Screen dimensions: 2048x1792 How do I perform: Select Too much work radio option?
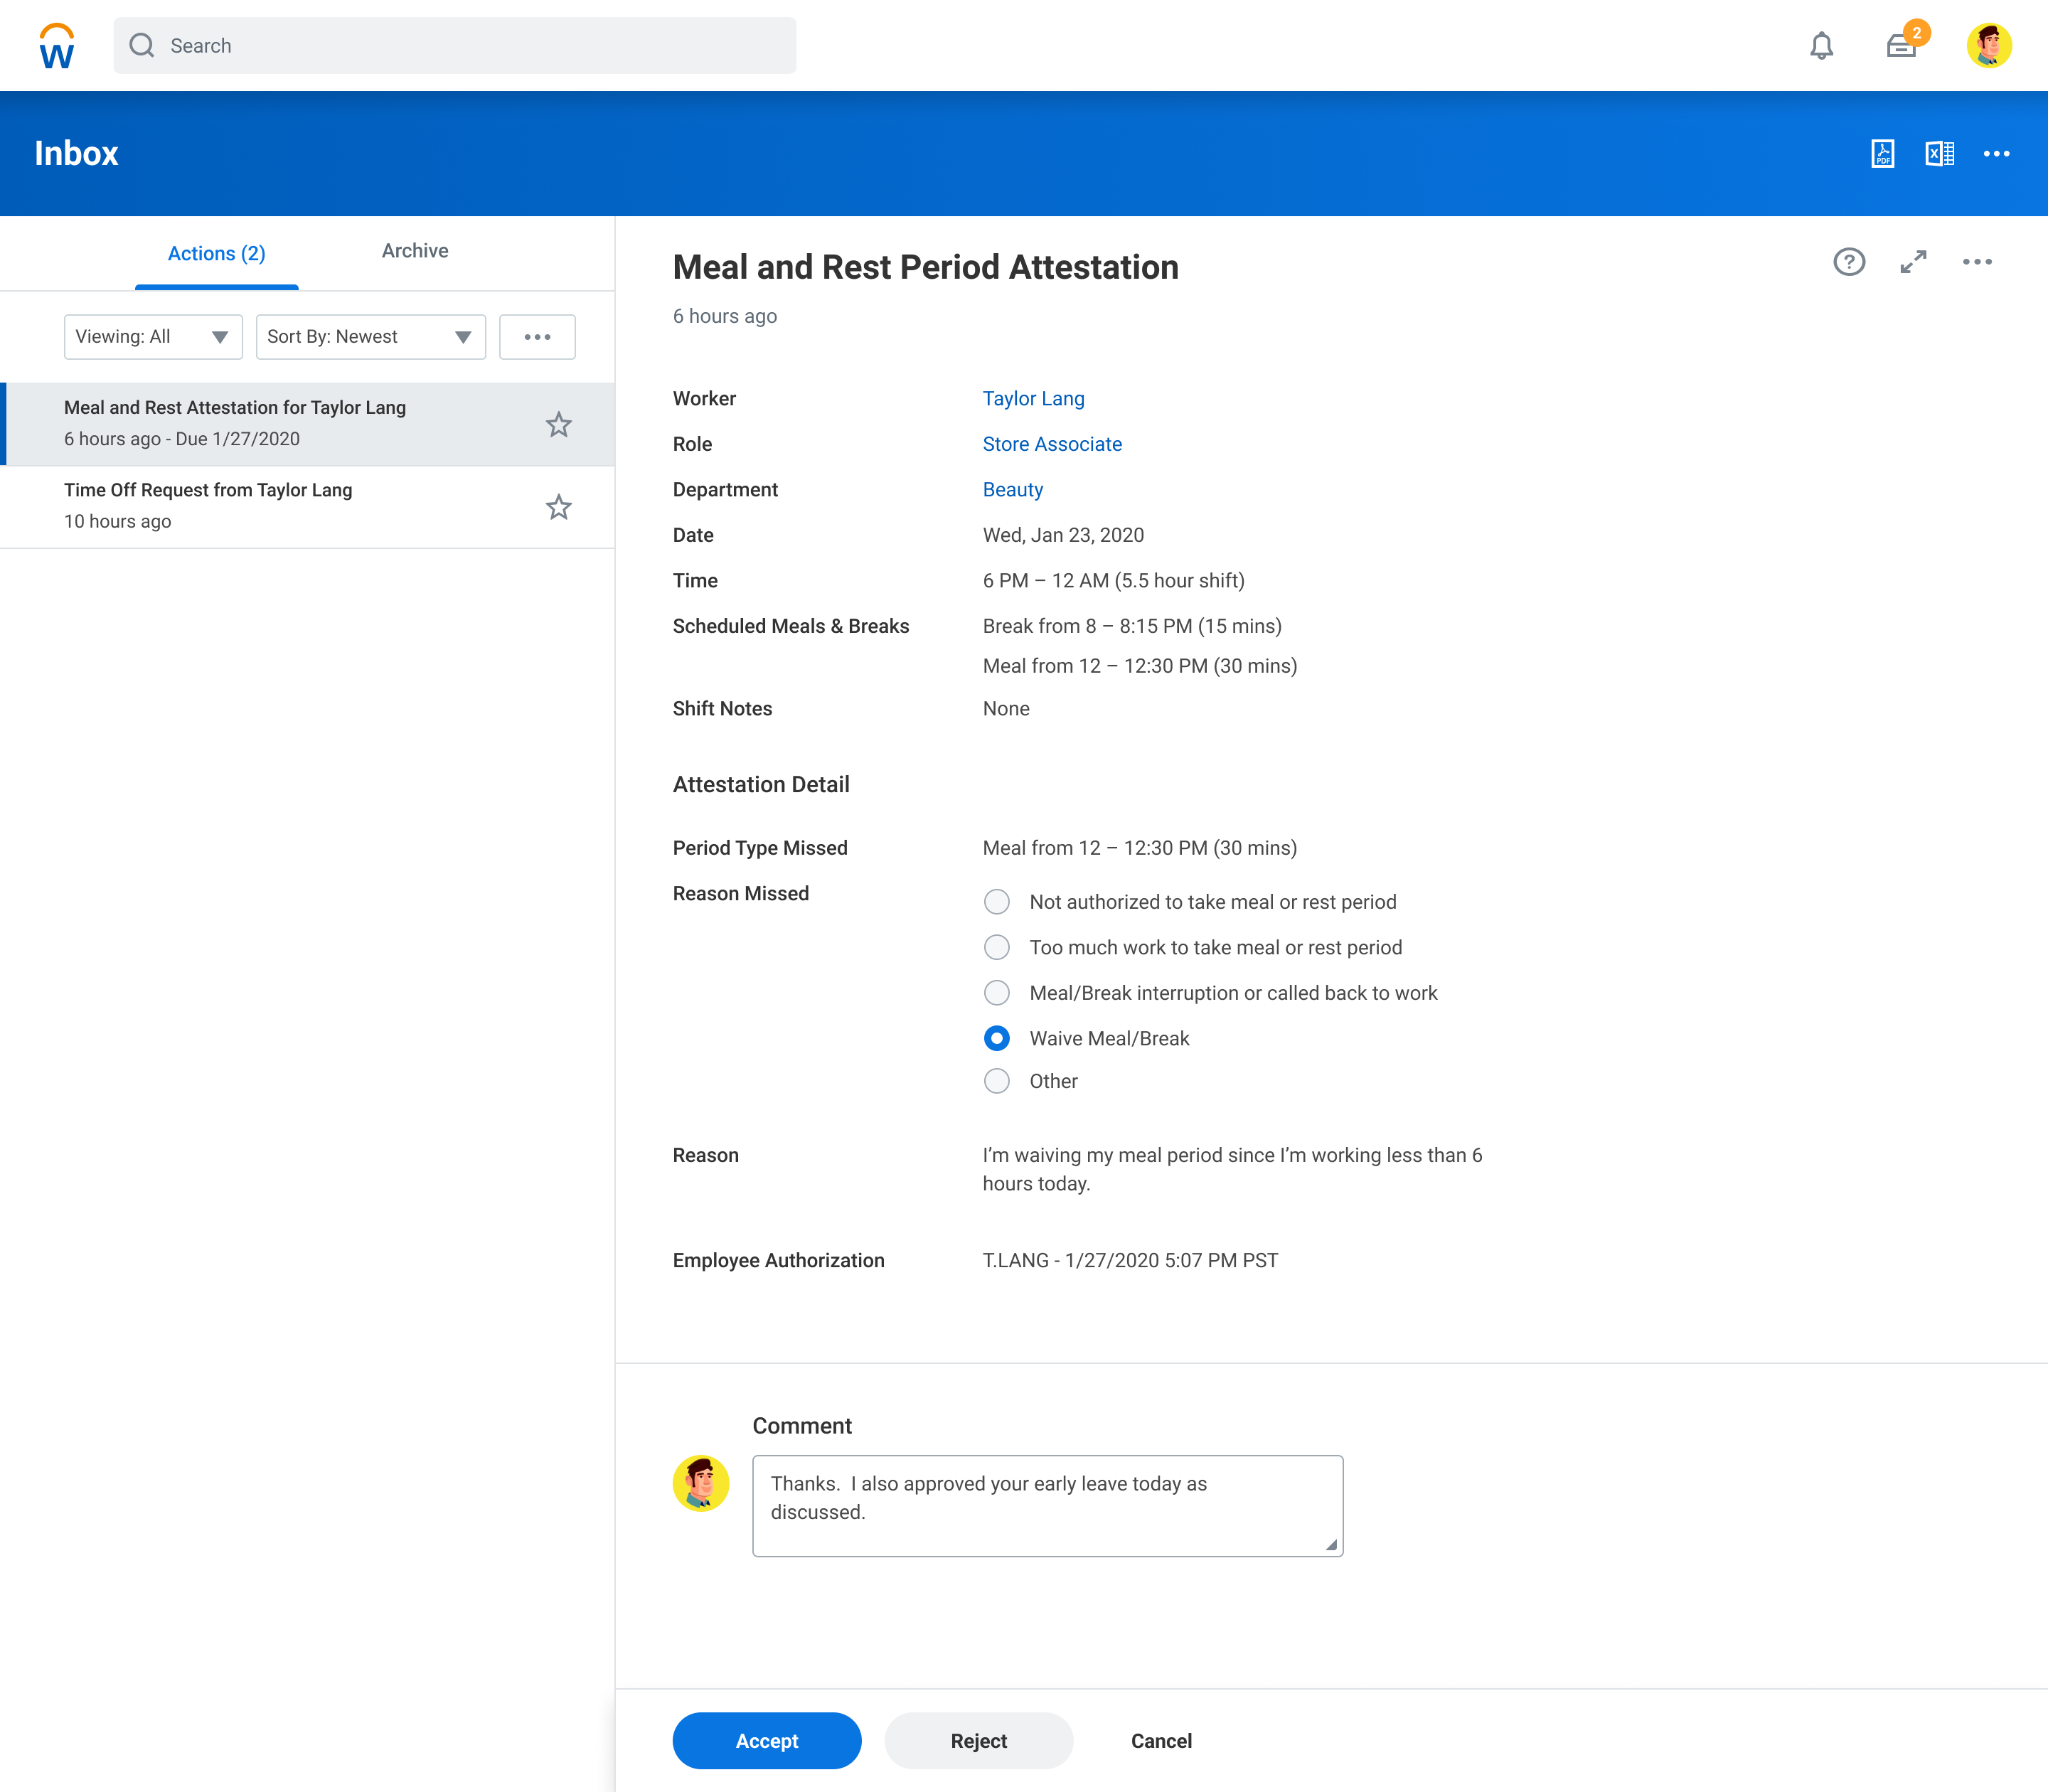point(996,947)
